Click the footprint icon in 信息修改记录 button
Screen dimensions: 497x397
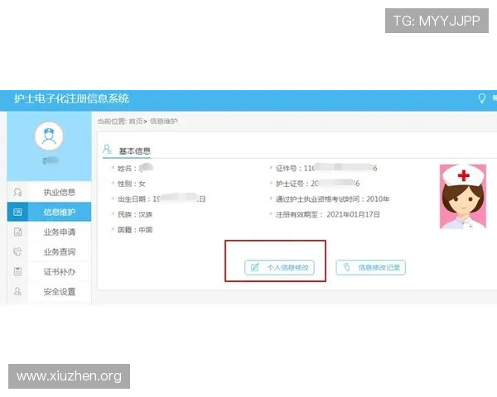(347, 267)
